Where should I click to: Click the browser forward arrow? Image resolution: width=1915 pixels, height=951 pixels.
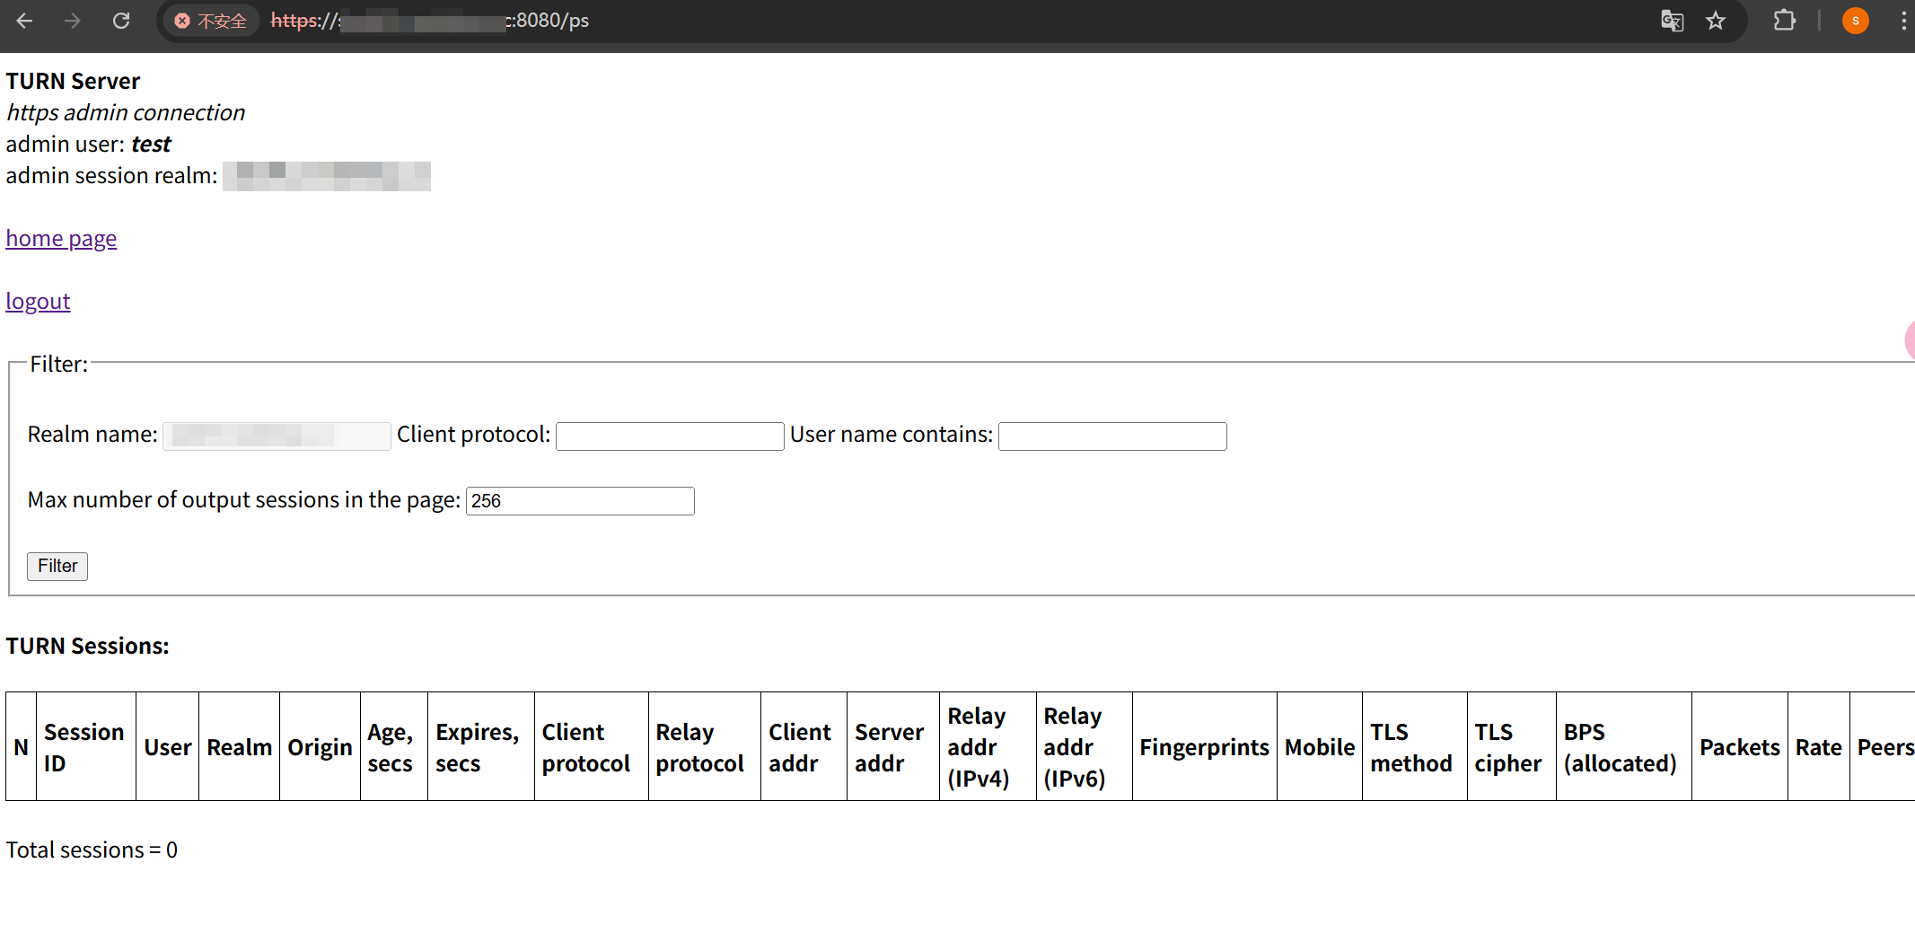point(73,21)
